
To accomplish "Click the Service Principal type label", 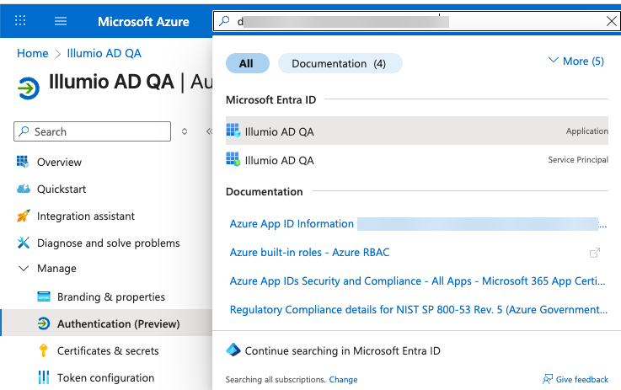I will click(578, 159).
